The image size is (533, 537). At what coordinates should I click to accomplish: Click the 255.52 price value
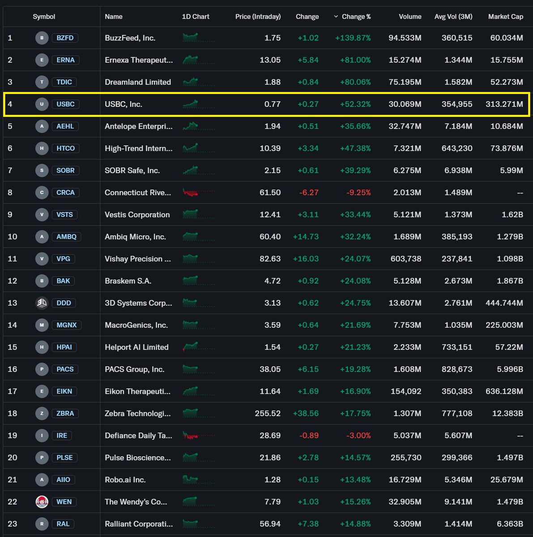tap(268, 413)
